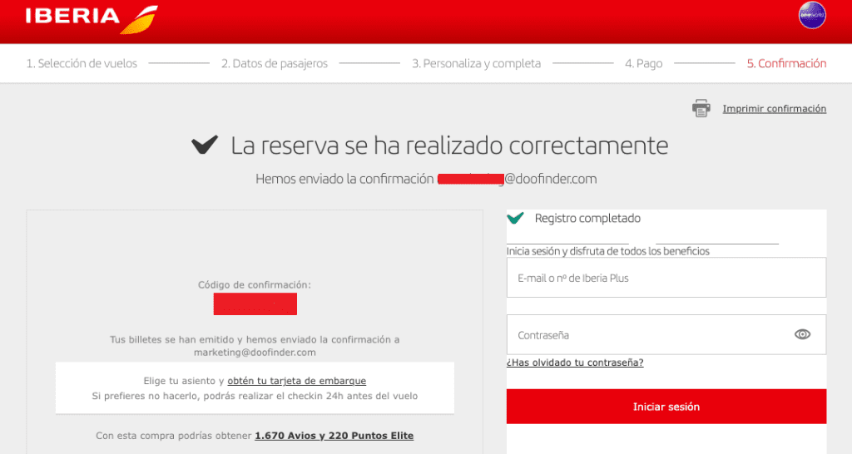Screen dimensions: 852x454
Task: Click the Código de confirmación label
Action: point(255,284)
